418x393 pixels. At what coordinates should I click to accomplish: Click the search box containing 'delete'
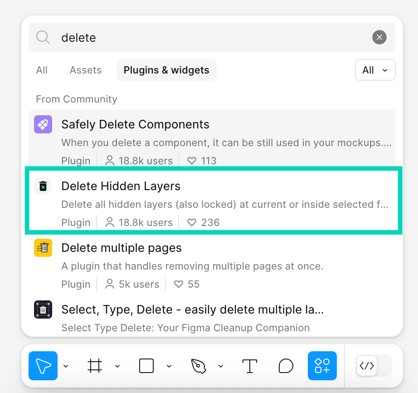coord(212,37)
